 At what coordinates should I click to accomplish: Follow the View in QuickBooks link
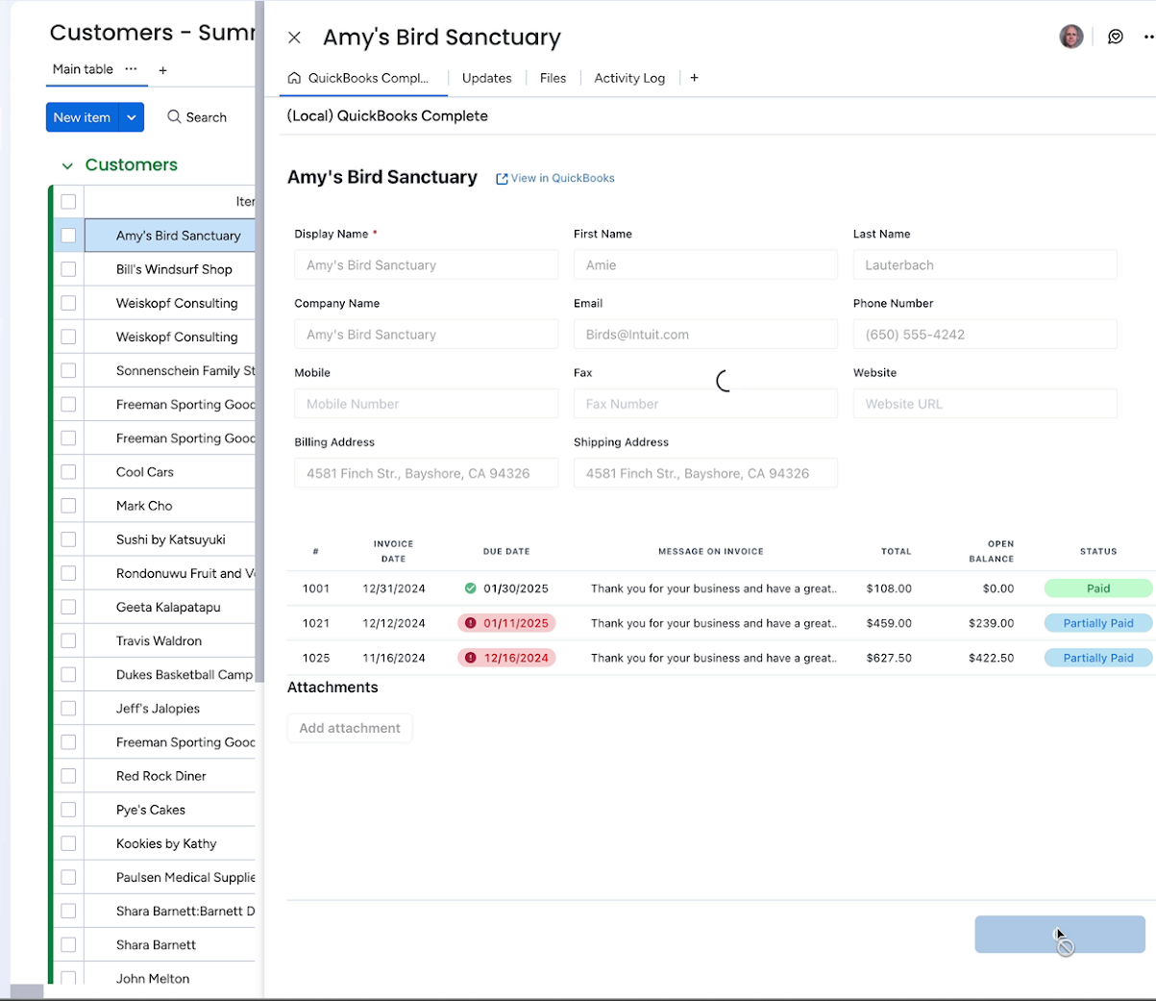pos(555,178)
